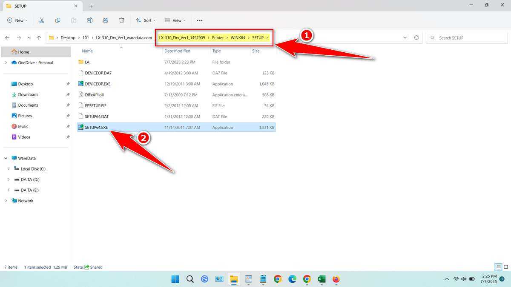This screenshot has width=511, height=287.
Task: Switch to large thumbnails view icon
Action: pos(505,267)
